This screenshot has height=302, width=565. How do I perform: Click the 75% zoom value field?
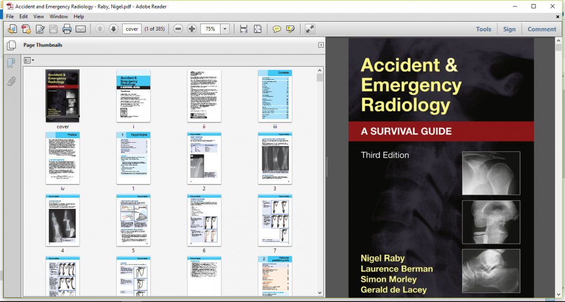pyautogui.click(x=211, y=29)
